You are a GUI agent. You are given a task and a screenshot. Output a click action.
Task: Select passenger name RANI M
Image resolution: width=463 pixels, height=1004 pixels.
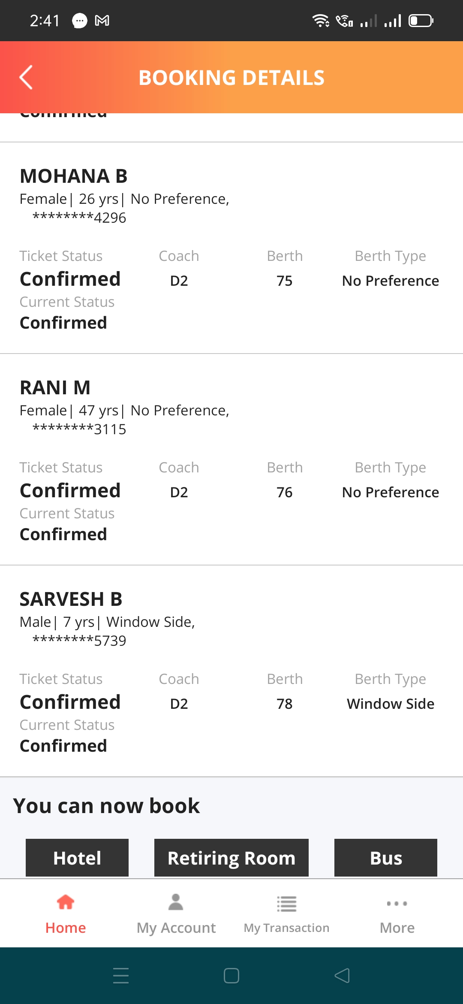[55, 387]
